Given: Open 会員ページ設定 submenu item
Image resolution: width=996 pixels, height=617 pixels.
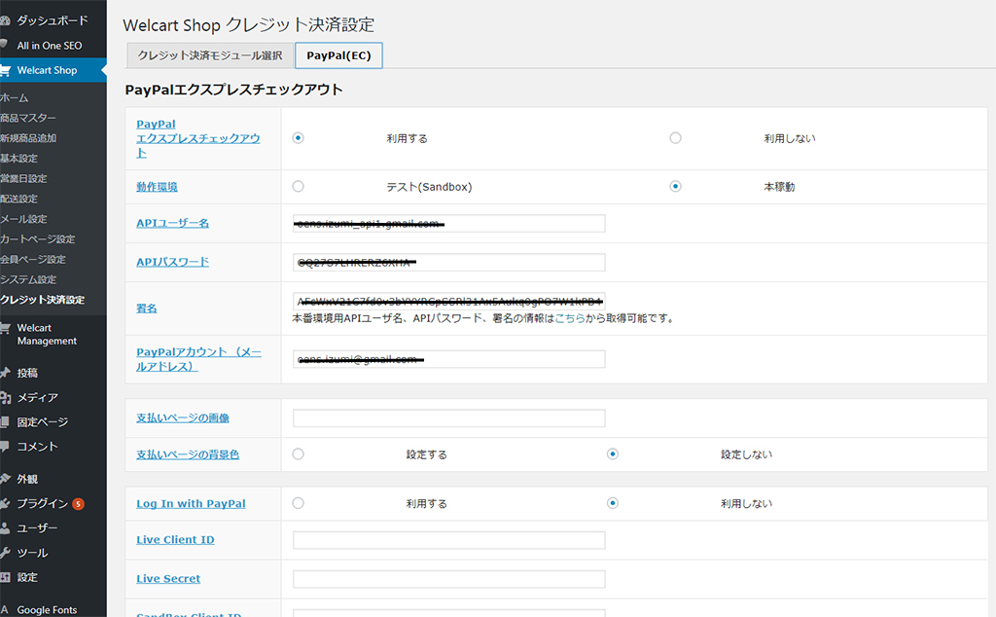Looking at the screenshot, I should point(33,259).
